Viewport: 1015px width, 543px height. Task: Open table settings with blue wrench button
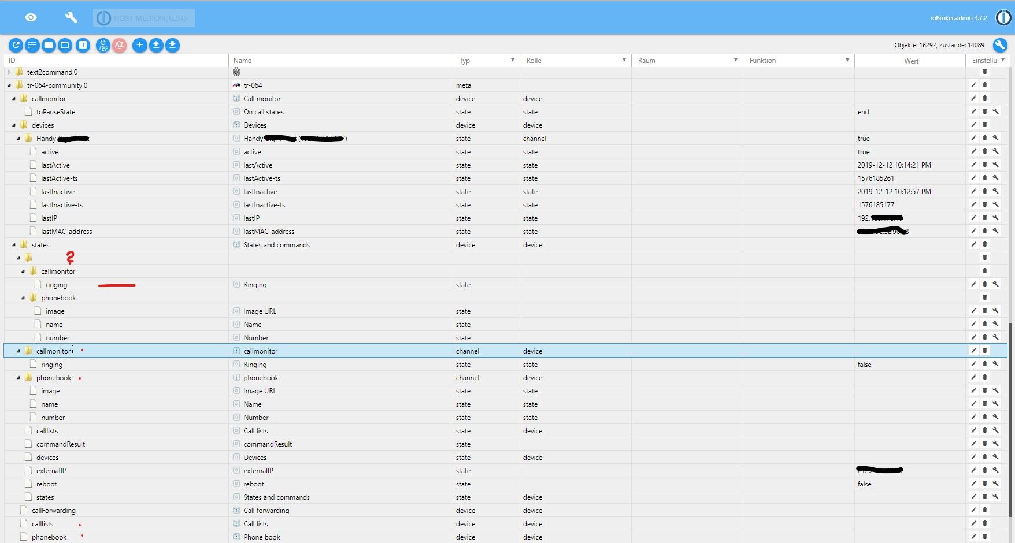tap(1000, 45)
